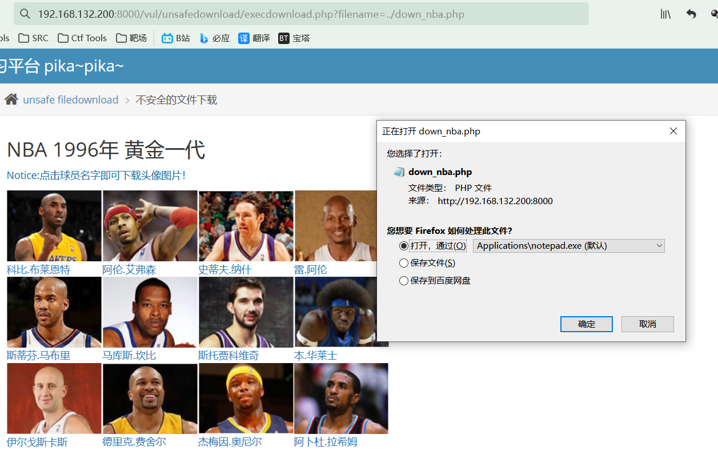Expand the 靶场 bookmark folder
This screenshot has height=462, width=718.
pyautogui.click(x=131, y=38)
